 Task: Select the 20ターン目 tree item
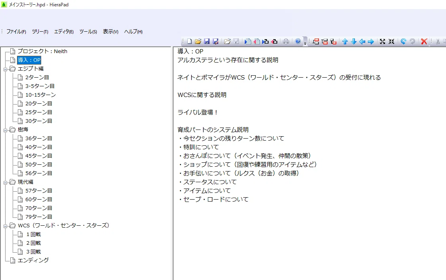39,103
